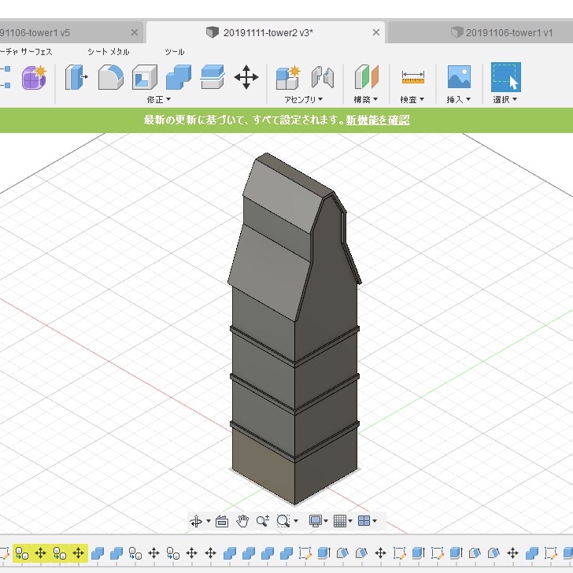Activate the Select tool
The height and width of the screenshot is (573, 573).
(506, 77)
